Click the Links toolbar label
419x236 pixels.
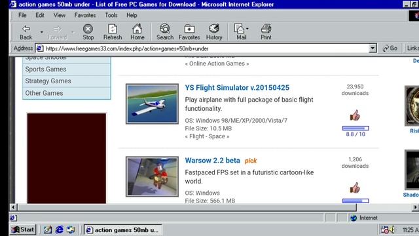pyautogui.click(x=412, y=48)
